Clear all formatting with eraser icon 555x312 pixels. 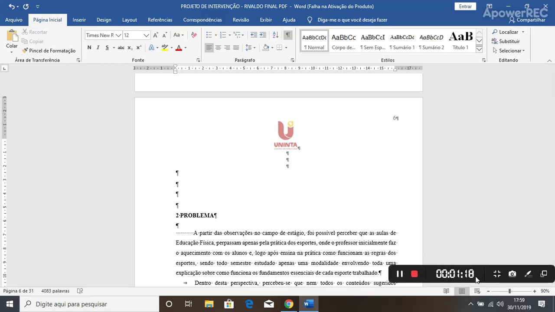194,35
